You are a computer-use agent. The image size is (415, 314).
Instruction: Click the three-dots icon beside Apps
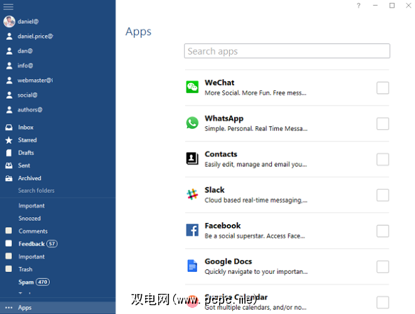(x=9, y=308)
